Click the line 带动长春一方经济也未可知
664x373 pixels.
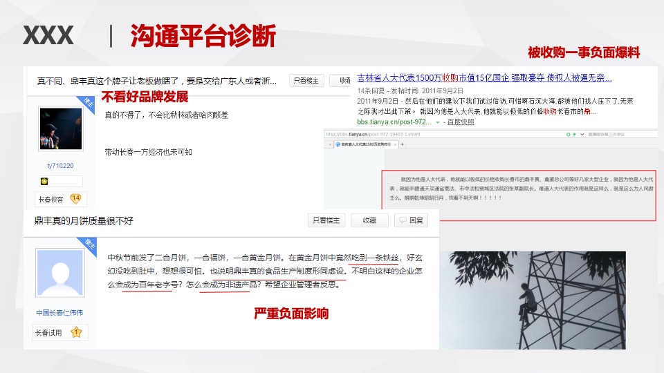click(x=148, y=152)
